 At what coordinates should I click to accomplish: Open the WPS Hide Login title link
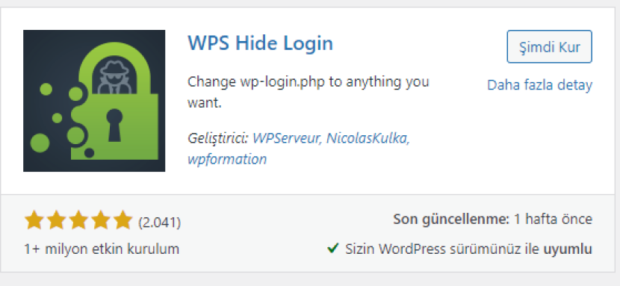[x=260, y=43]
